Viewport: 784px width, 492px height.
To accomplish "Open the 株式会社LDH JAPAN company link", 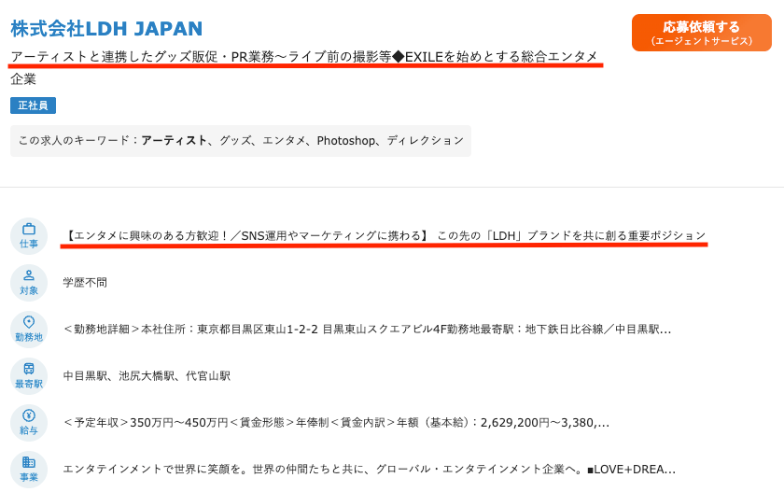I will [106, 29].
